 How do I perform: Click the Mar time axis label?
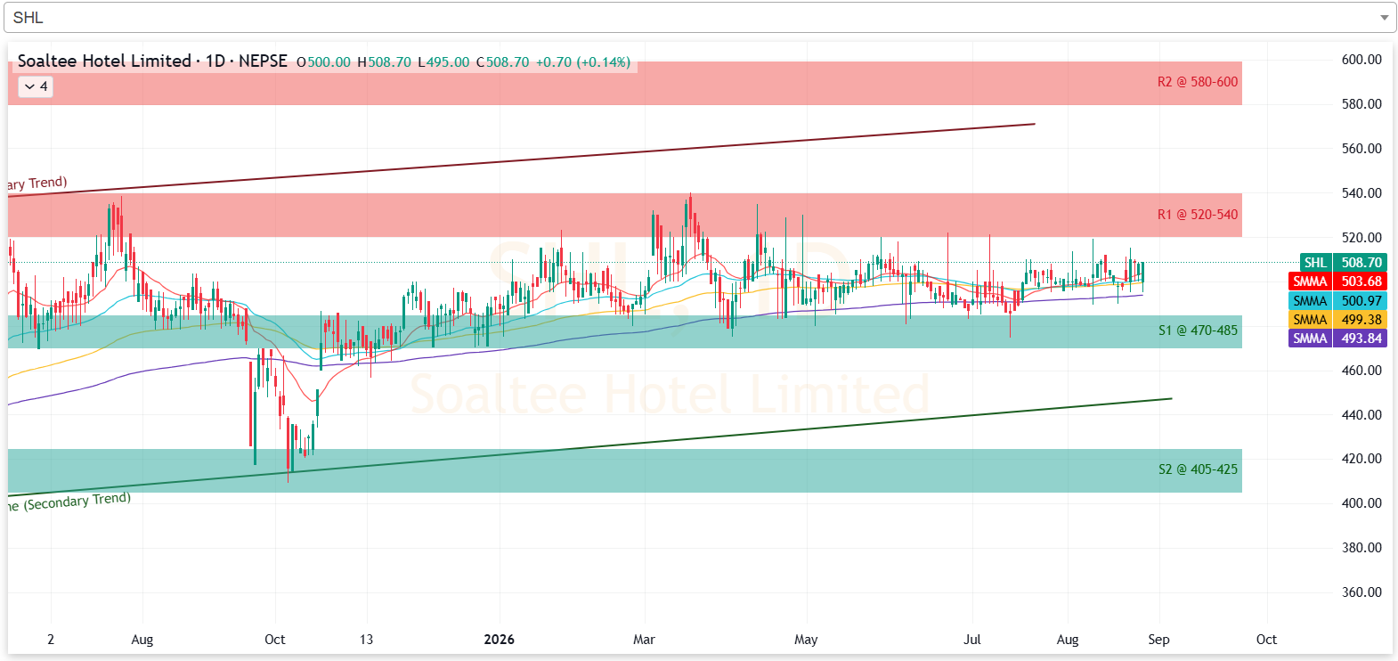click(x=644, y=640)
